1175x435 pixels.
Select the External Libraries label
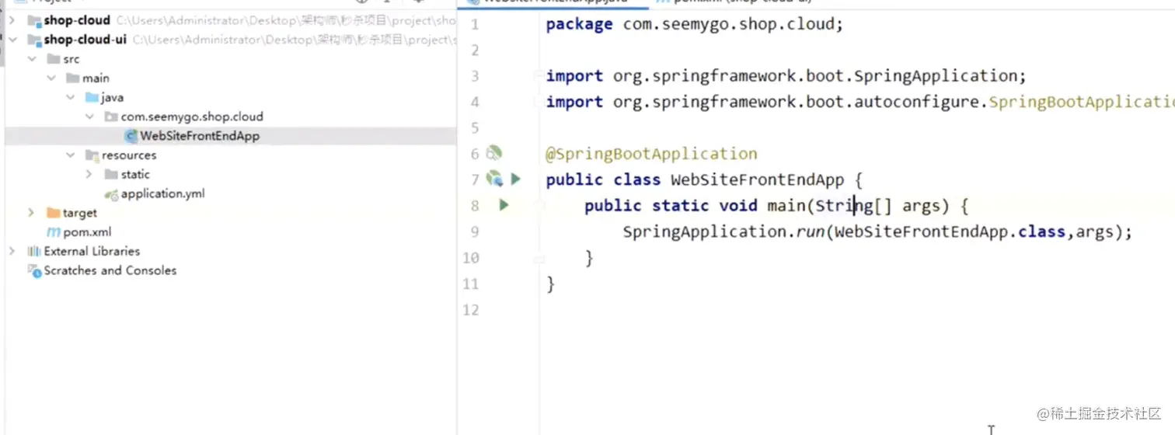click(x=92, y=252)
